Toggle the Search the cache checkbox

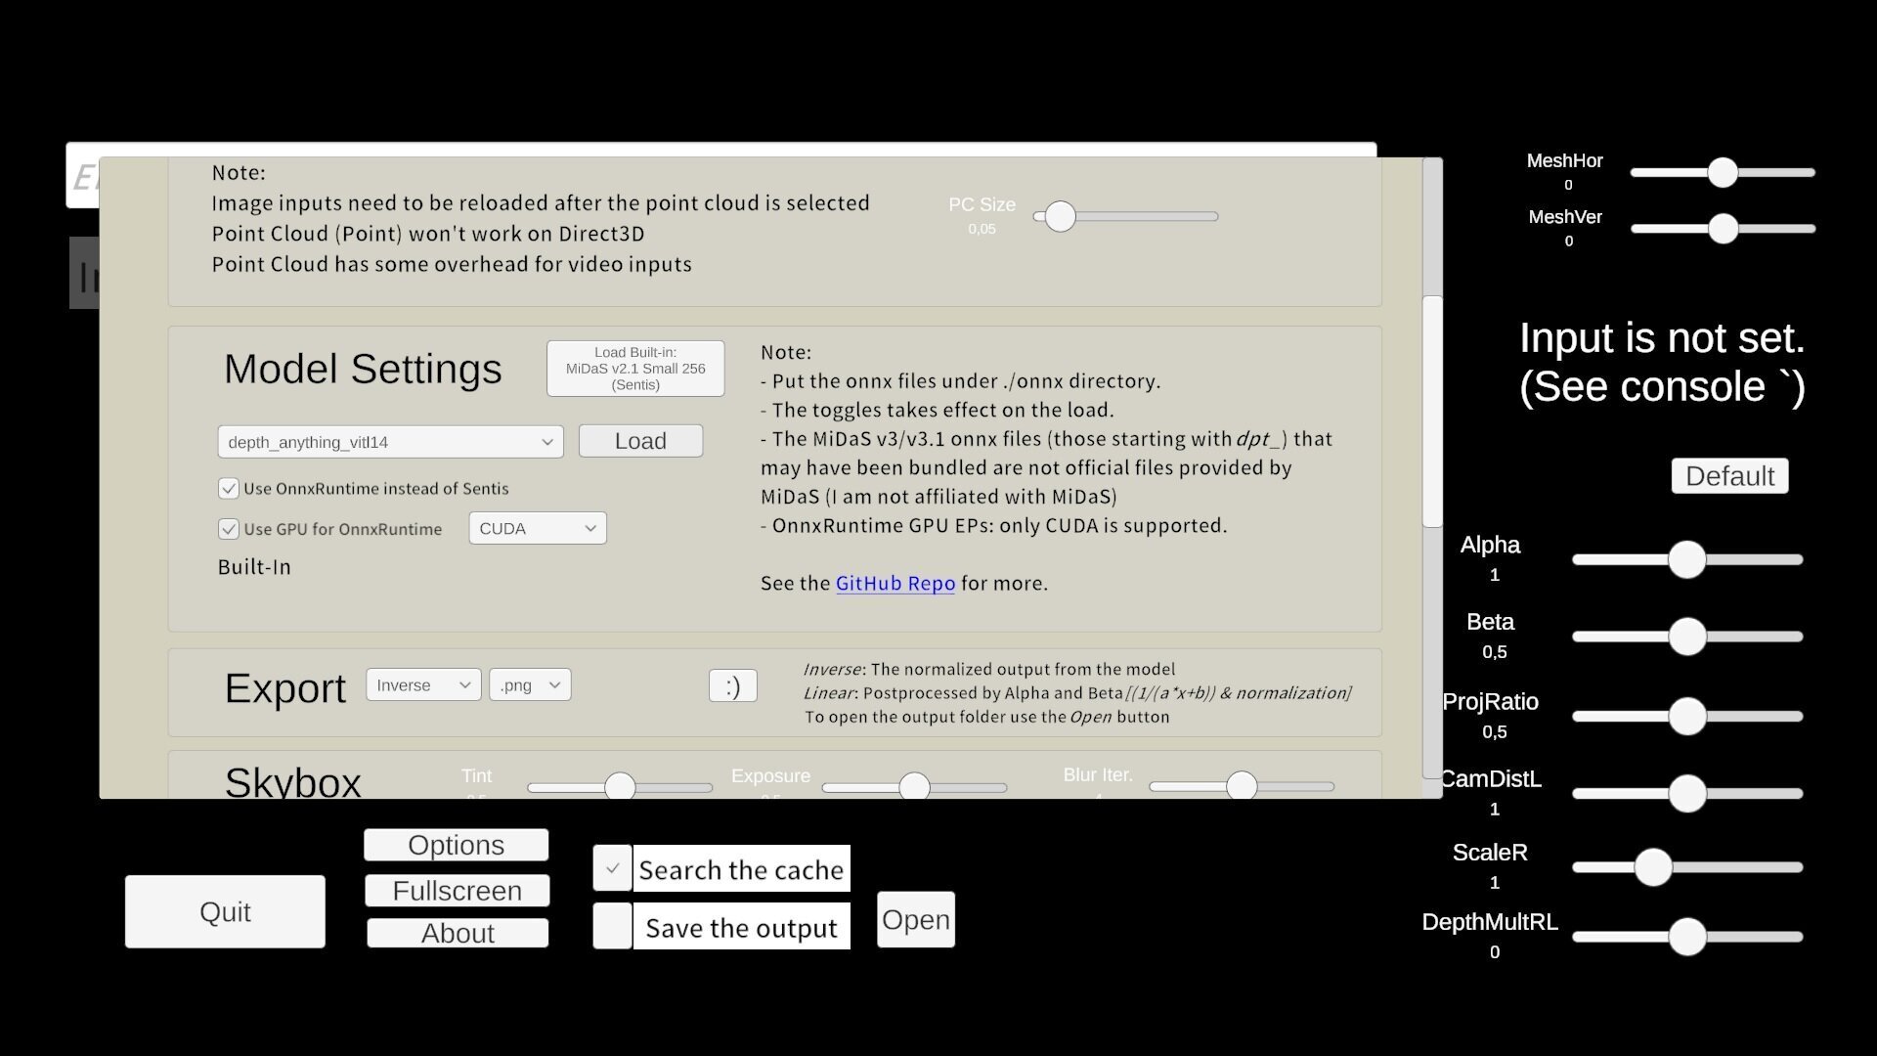612,868
